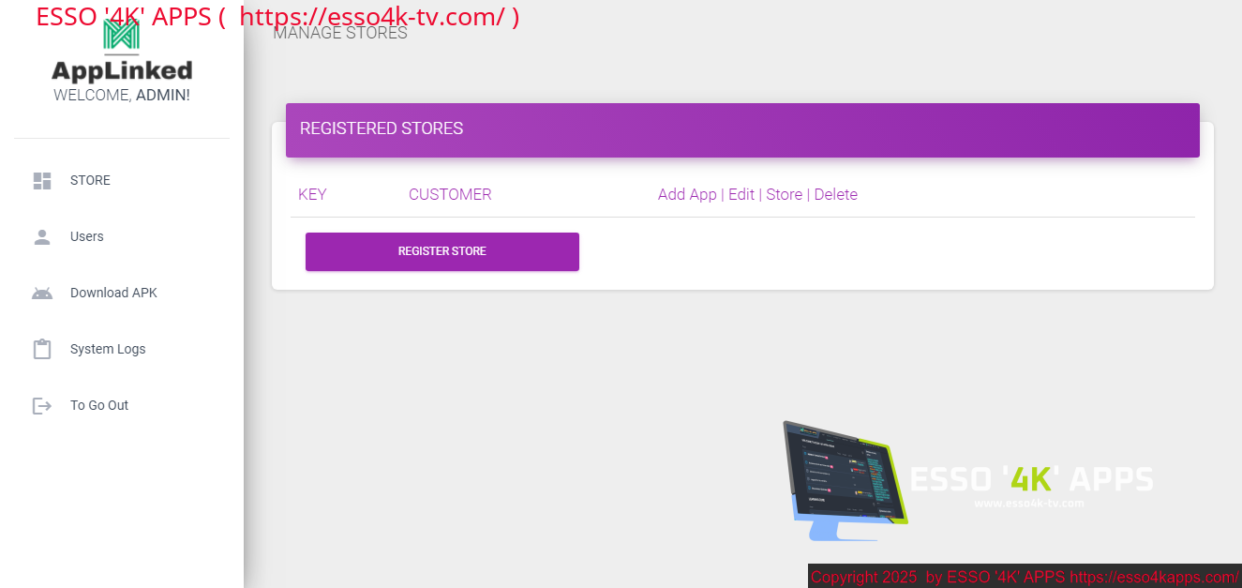The image size is (1242, 588).
Task: Open the STORE dashboard icon in the sidebar
Action: tap(42, 181)
